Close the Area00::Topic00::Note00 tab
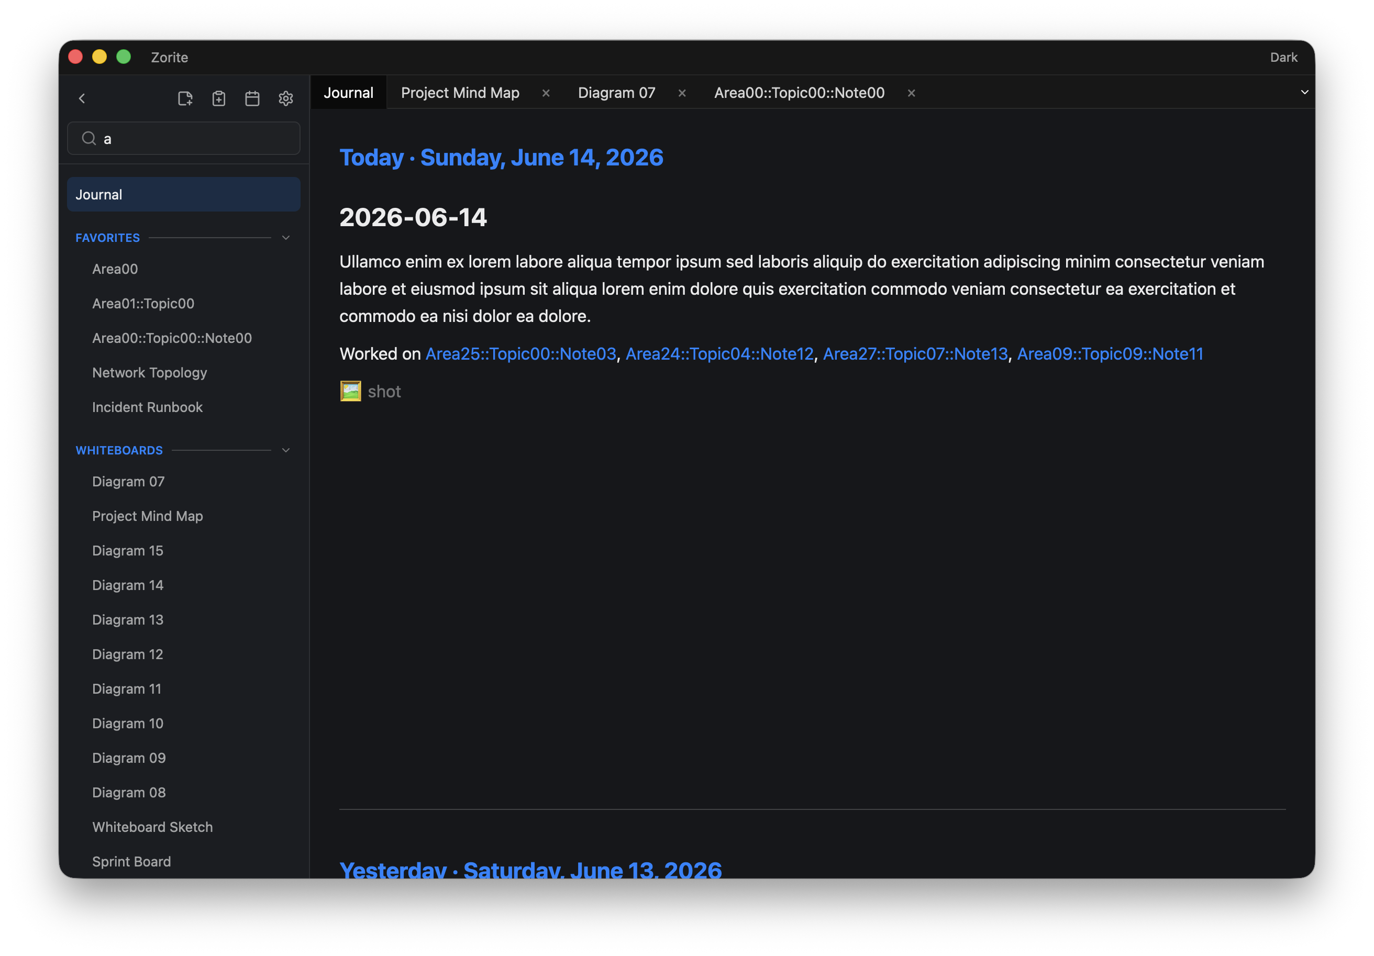 (x=912, y=93)
